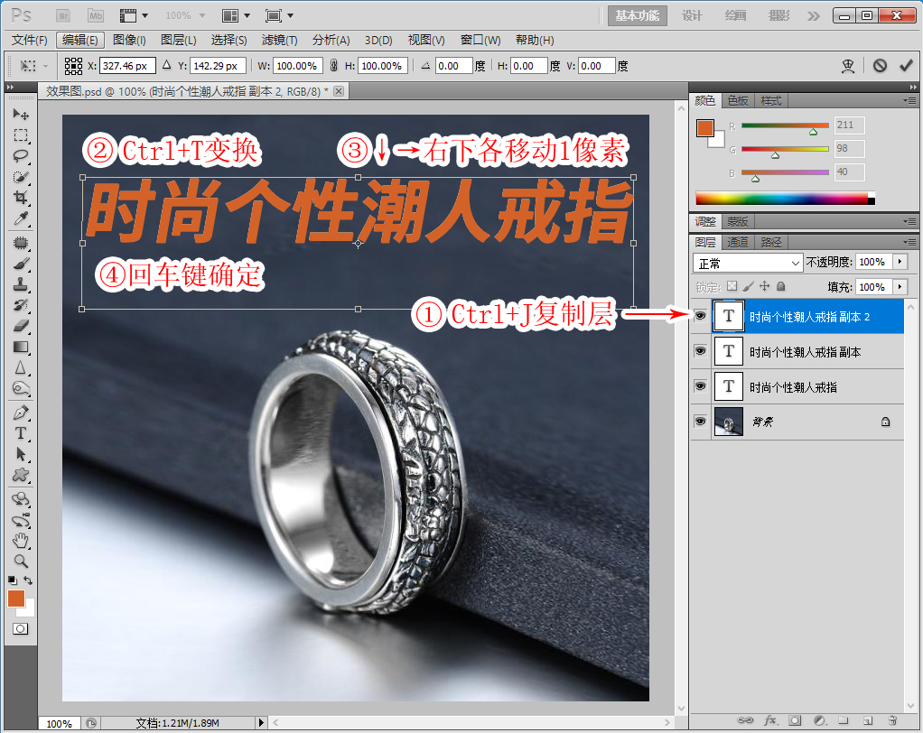The width and height of the screenshot is (923, 733).
Task: Hide the 时尚个性潮人戒指 副本 layer
Action: point(700,351)
